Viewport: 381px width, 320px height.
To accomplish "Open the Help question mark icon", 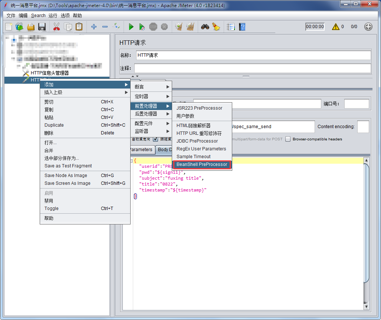I will click(242, 27).
